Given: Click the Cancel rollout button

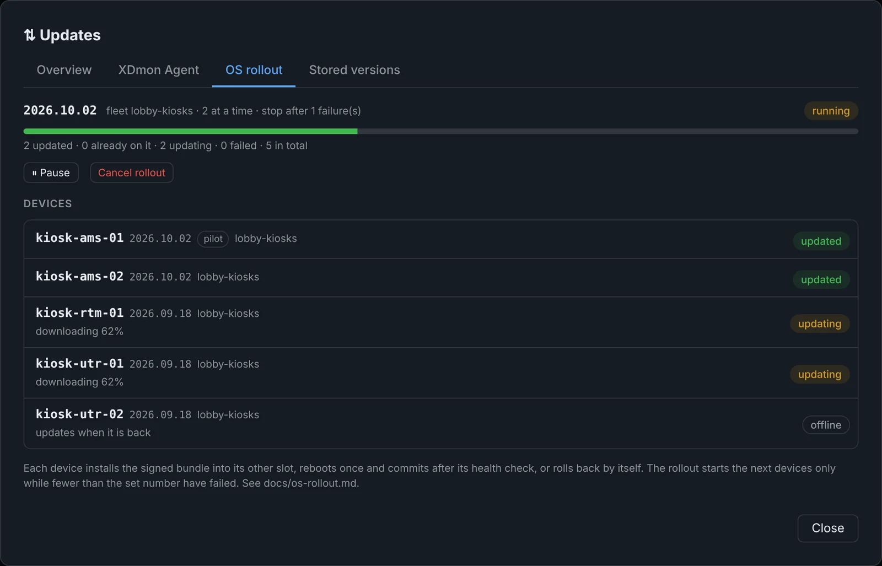Looking at the screenshot, I should 132,173.
